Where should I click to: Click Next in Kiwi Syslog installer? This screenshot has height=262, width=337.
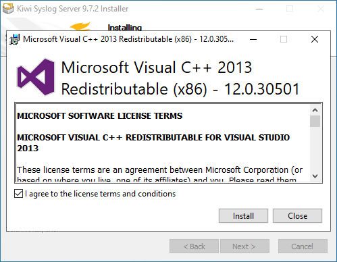click(x=244, y=246)
